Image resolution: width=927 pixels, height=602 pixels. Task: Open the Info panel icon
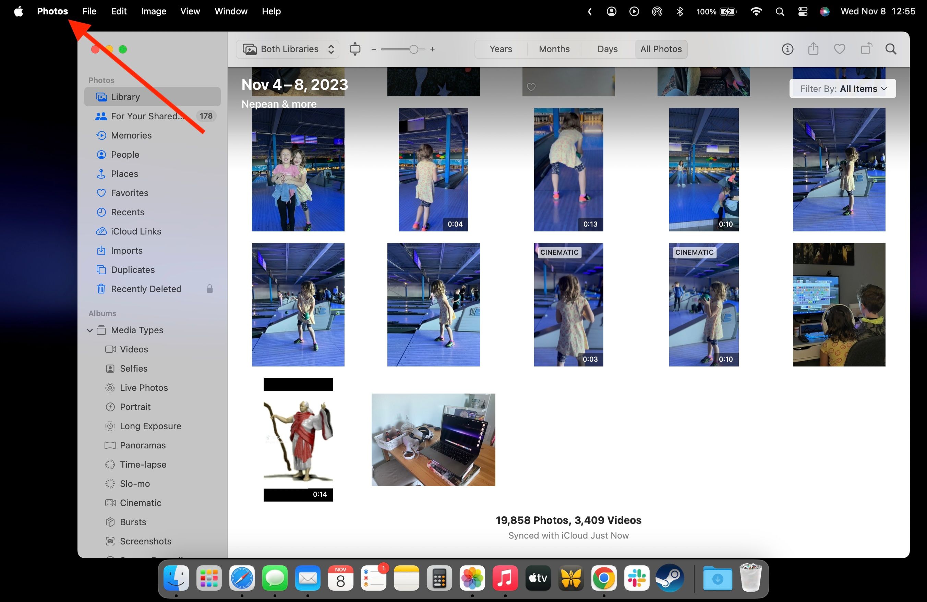(787, 49)
